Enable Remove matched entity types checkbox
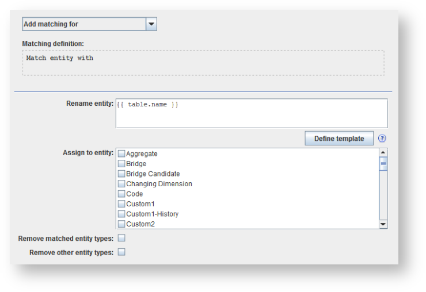The width and height of the screenshot is (426, 292). pos(121,238)
